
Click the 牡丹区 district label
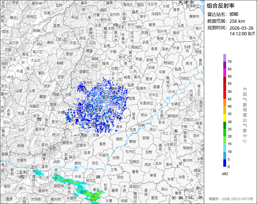(x=130, y=151)
